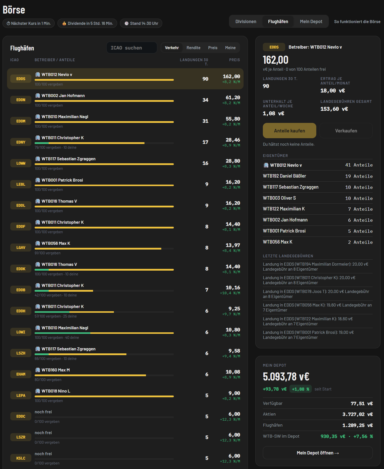Image resolution: width=384 pixels, height=469 pixels.
Task: Click landing fee entry for WTB078 Joos T
Action: [x=318, y=294]
